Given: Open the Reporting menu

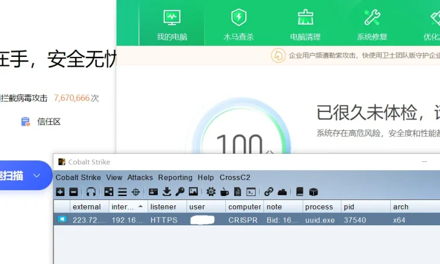Looking at the screenshot, I should point(175,178).
